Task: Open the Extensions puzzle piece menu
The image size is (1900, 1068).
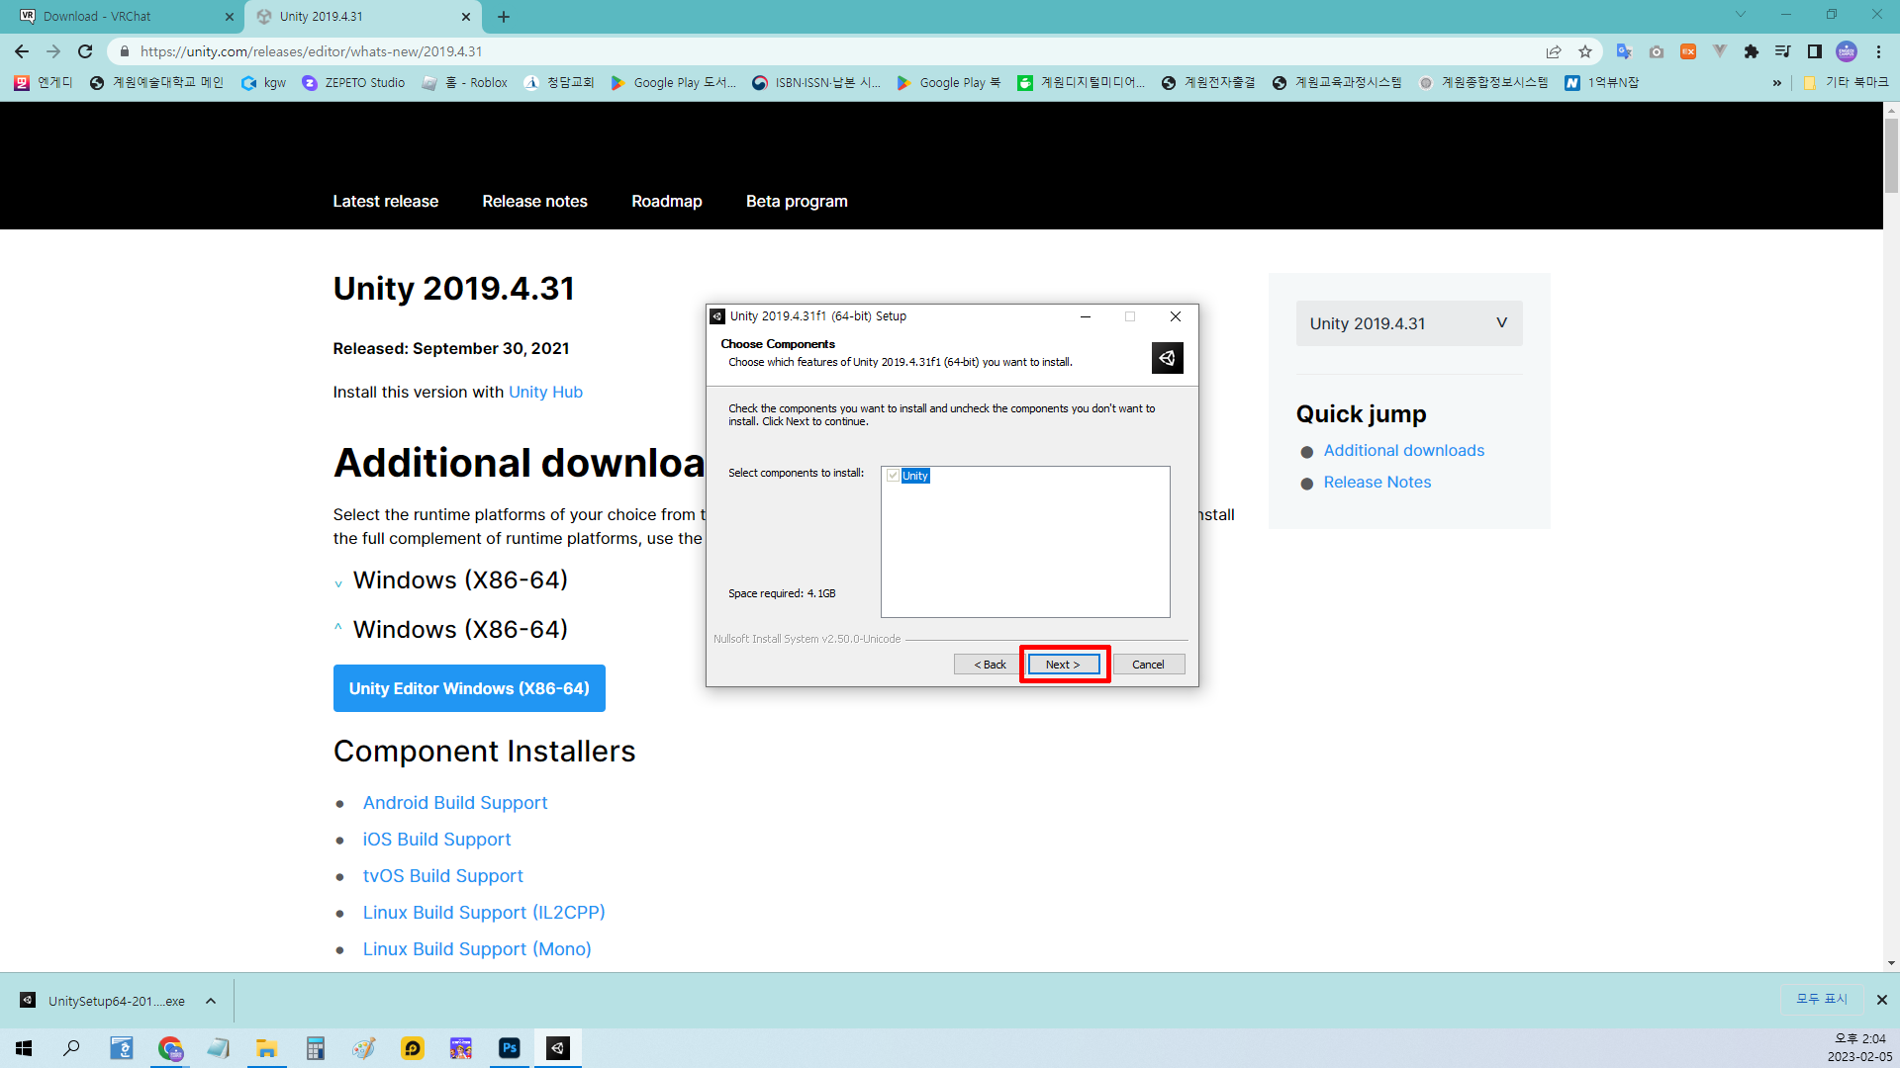Action: pos(1752,51)
